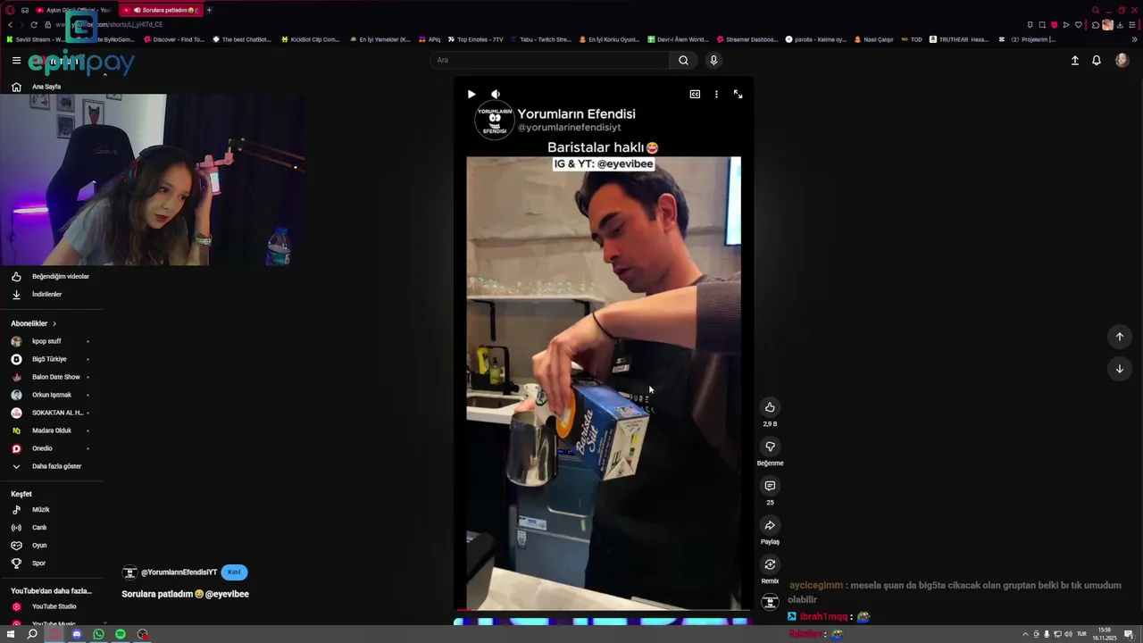Dislike the Short (Beğenme)
The height and width of the screenshot is (643, 1143).
coord(770,447)
